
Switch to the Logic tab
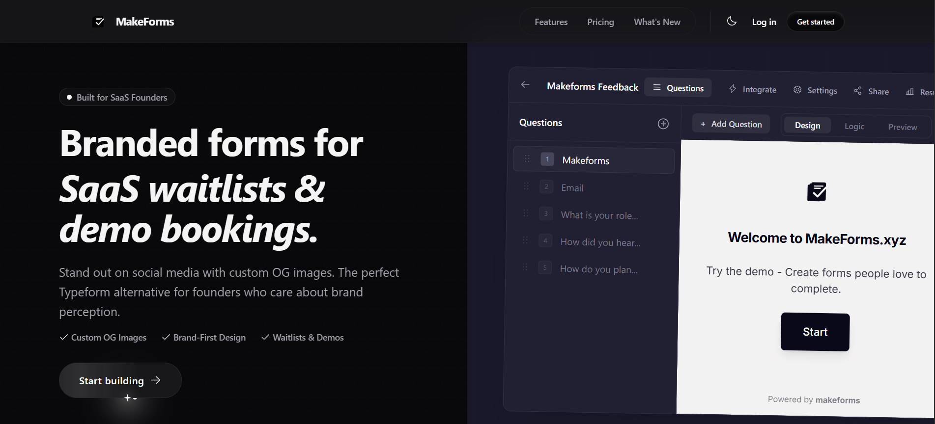[854, 127]
